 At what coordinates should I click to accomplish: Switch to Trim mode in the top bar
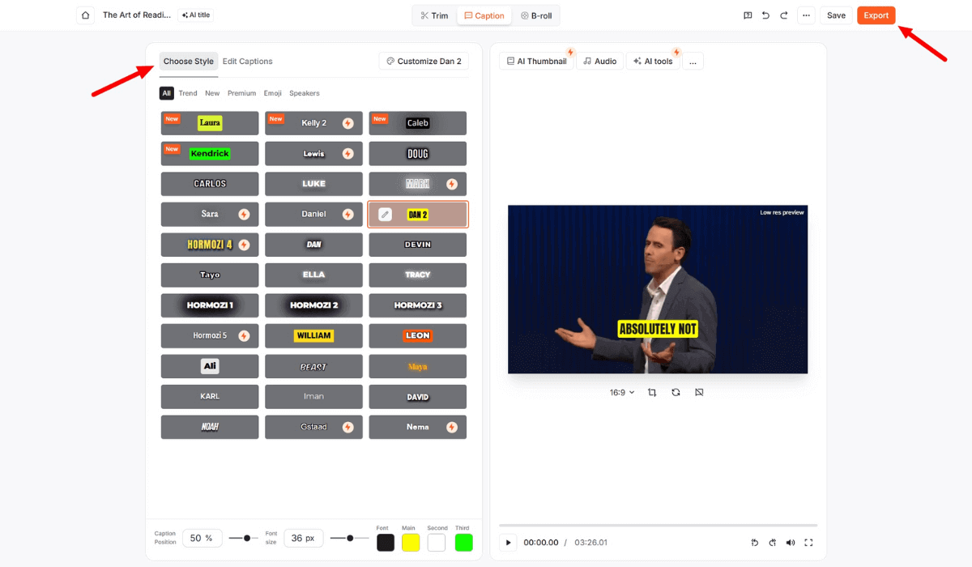[433, 15]
